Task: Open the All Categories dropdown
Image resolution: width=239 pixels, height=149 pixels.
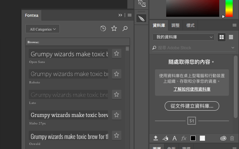Action: 43,29
